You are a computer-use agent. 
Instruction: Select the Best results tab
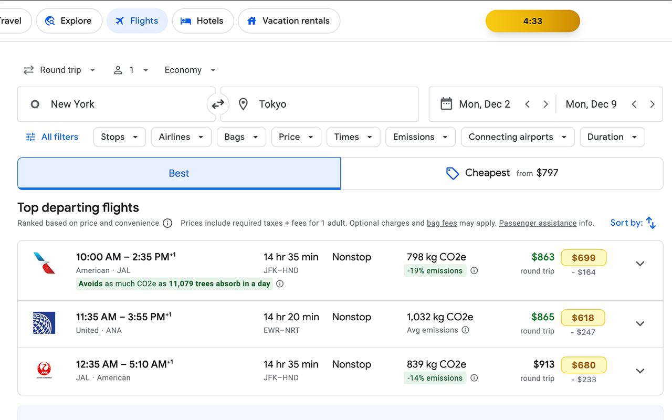[179, 173]
